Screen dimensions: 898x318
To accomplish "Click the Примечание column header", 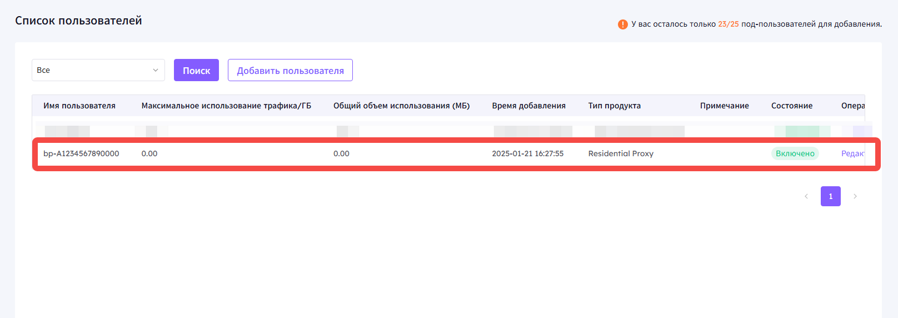I will point(724,106).
